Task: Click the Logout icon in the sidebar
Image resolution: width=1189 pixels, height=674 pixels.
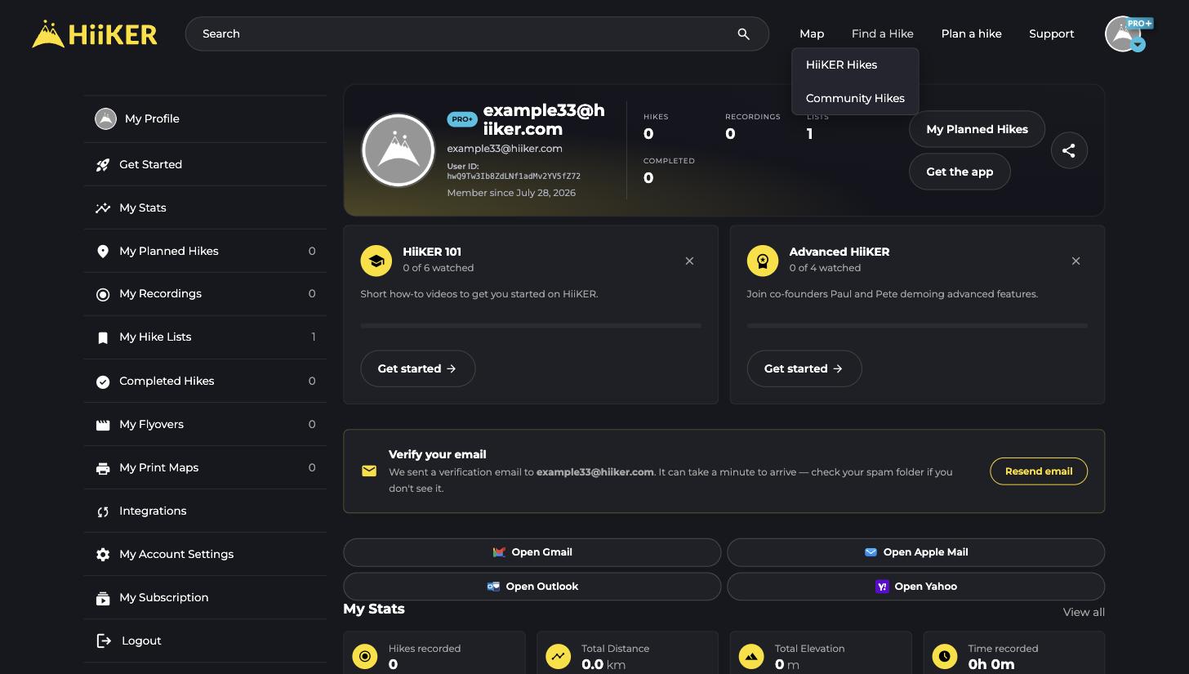Action: coord(104,641)
